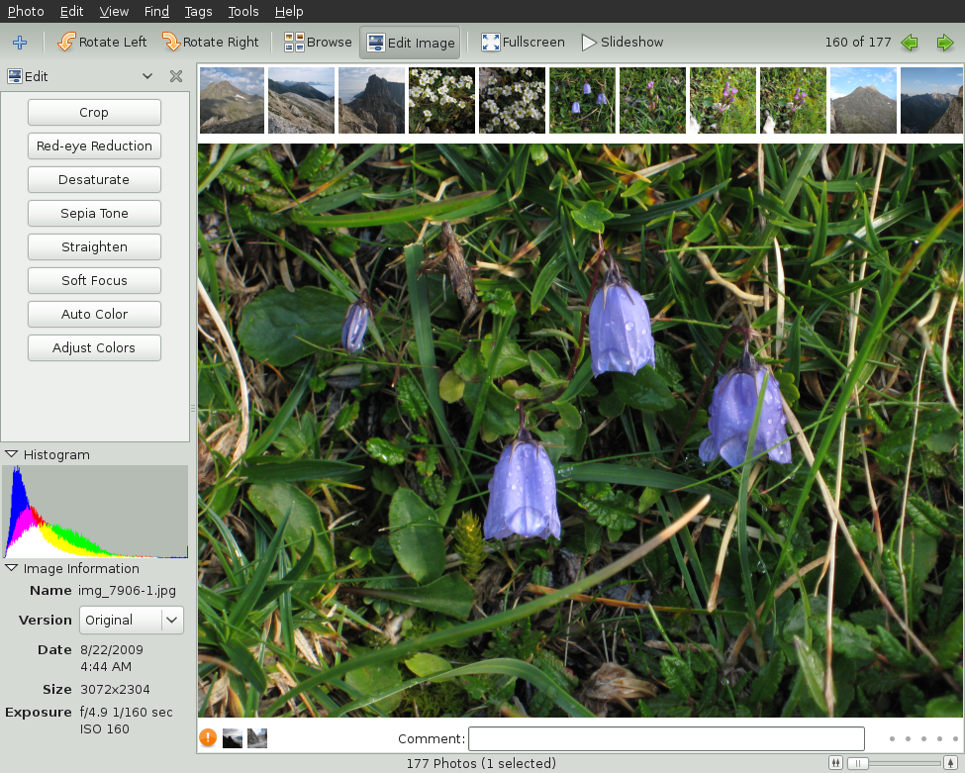Screen dimensions: 965x773
Task: Switch to Browse mode
Action: point(318,43)
